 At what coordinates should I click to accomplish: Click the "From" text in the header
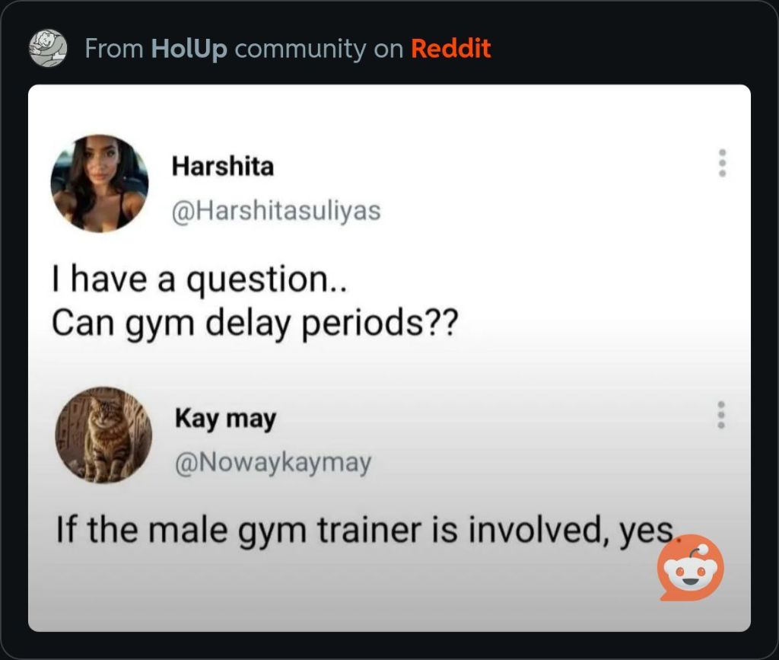(114, 49)
